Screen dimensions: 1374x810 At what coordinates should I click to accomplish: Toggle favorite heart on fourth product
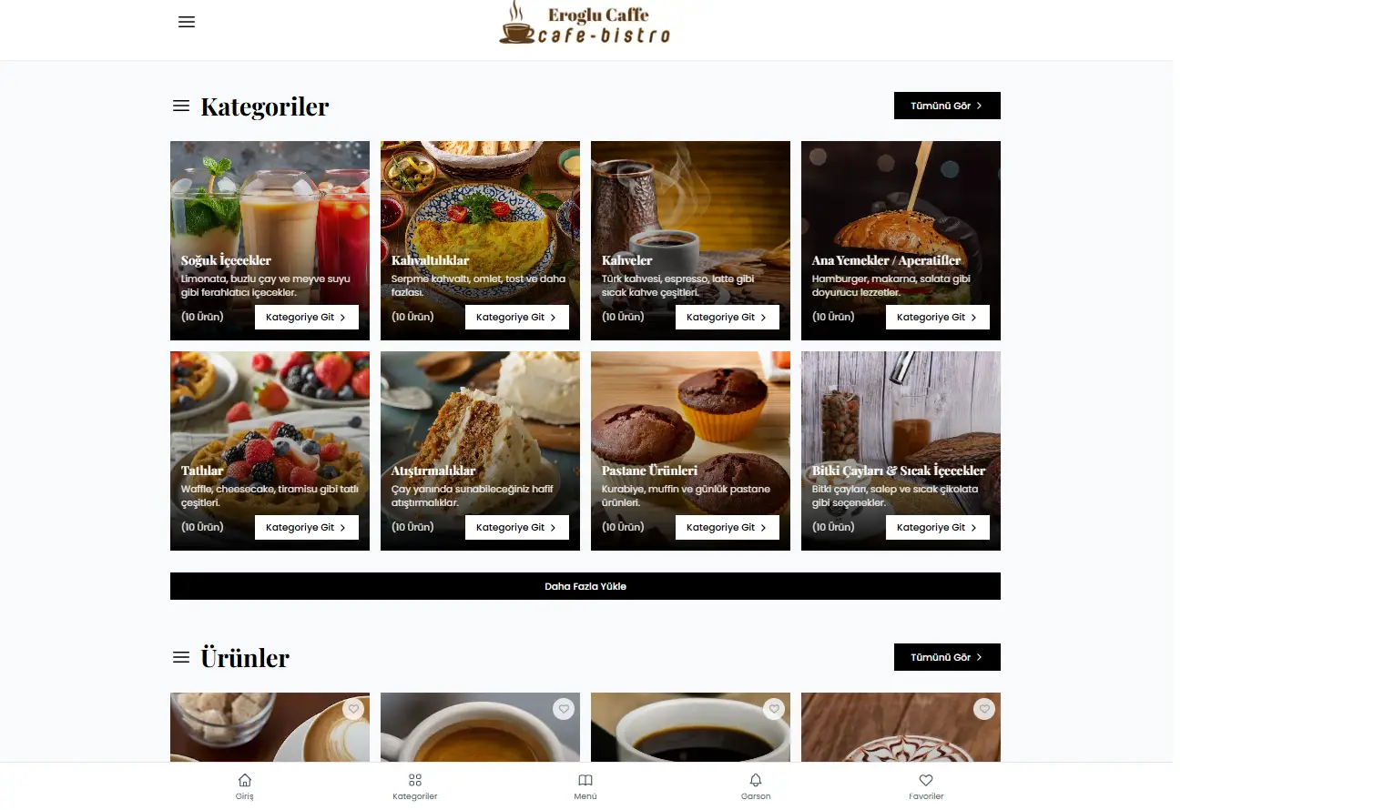pos(984,709)
